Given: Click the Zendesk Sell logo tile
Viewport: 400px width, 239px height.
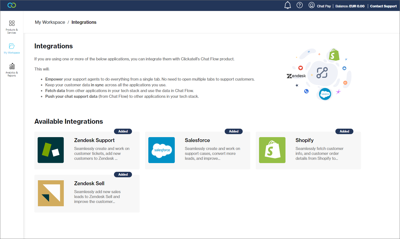Looking at the screenshot, I should coord(51,193).
